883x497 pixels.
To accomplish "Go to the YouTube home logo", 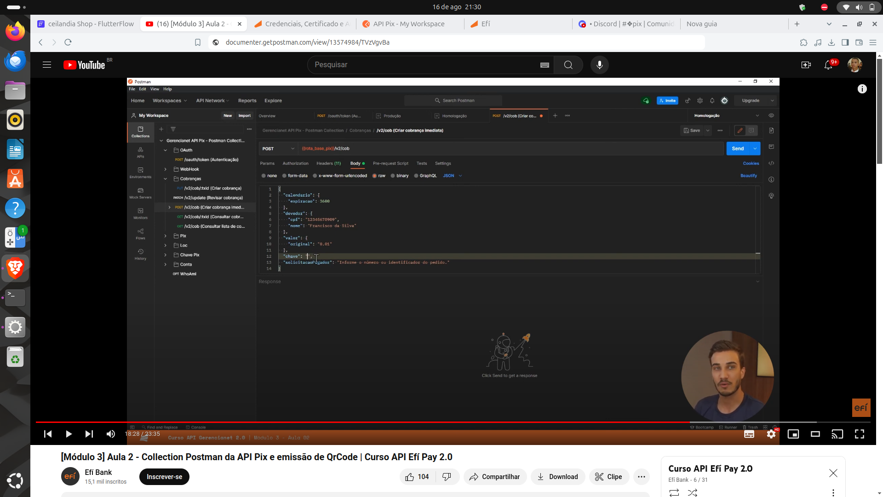I will click(85, 65).
